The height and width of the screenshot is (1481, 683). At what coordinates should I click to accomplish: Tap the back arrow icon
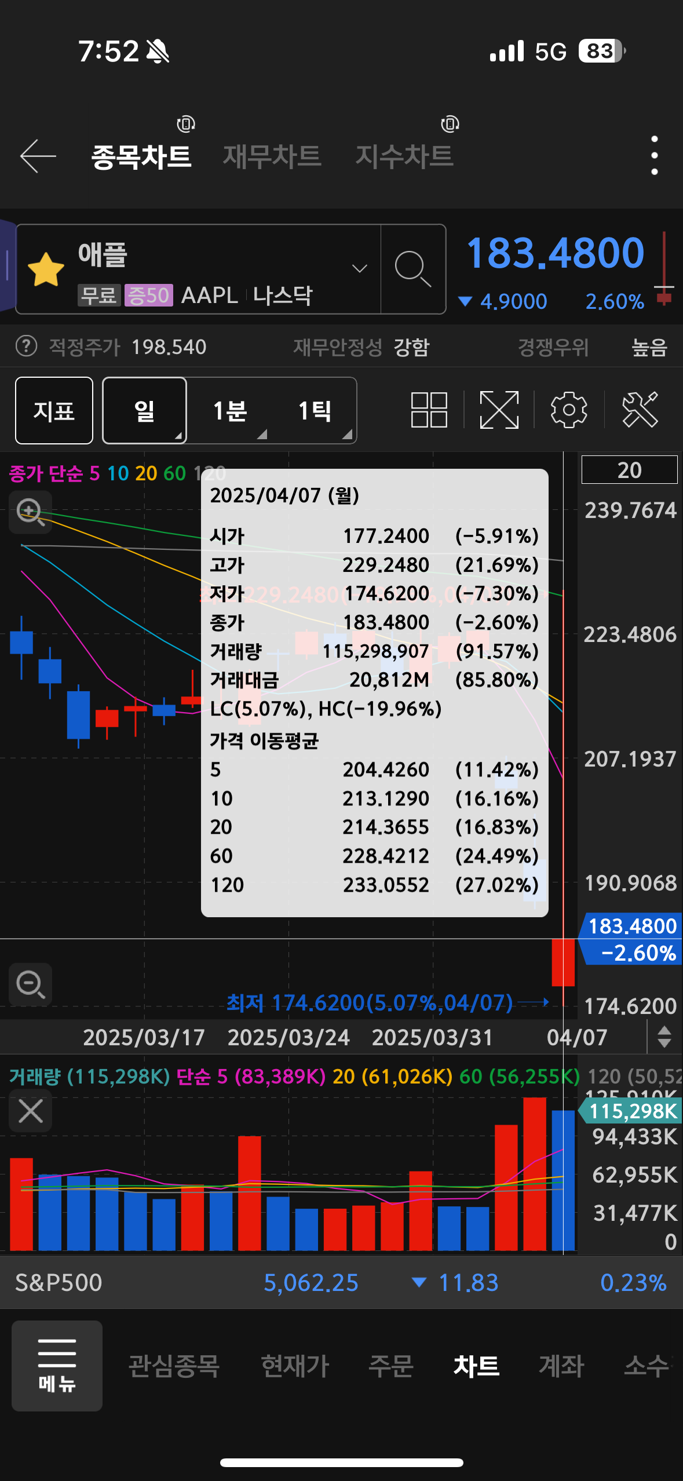38,156
